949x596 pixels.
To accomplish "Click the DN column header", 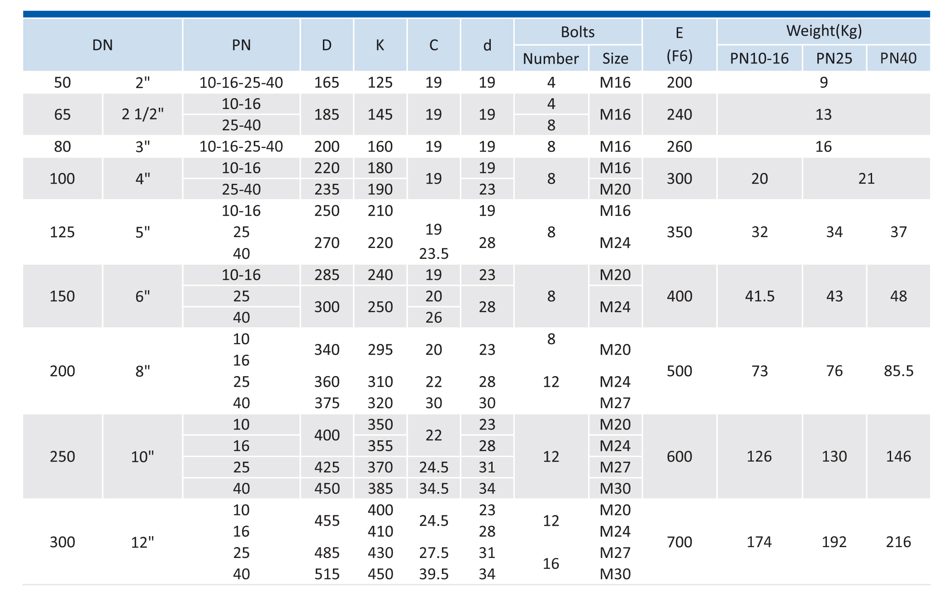I will click(103, 45).
